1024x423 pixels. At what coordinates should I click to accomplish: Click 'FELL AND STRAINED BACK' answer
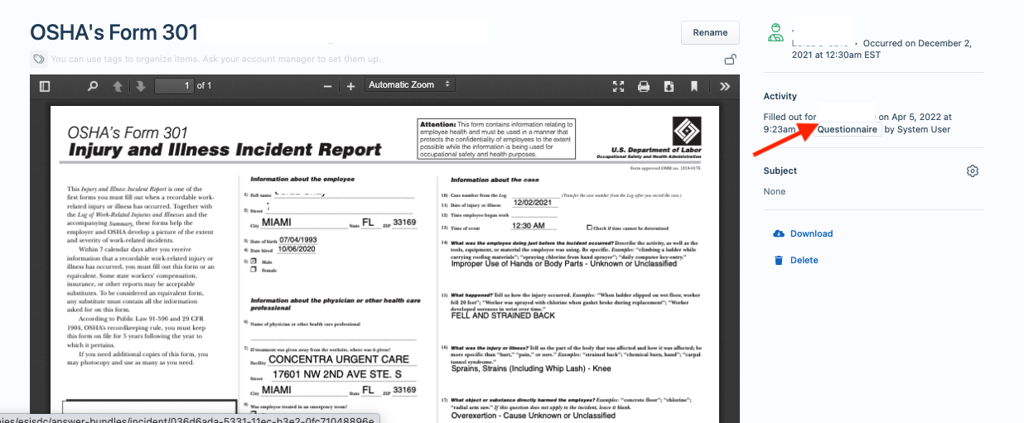tap(503, 315)
